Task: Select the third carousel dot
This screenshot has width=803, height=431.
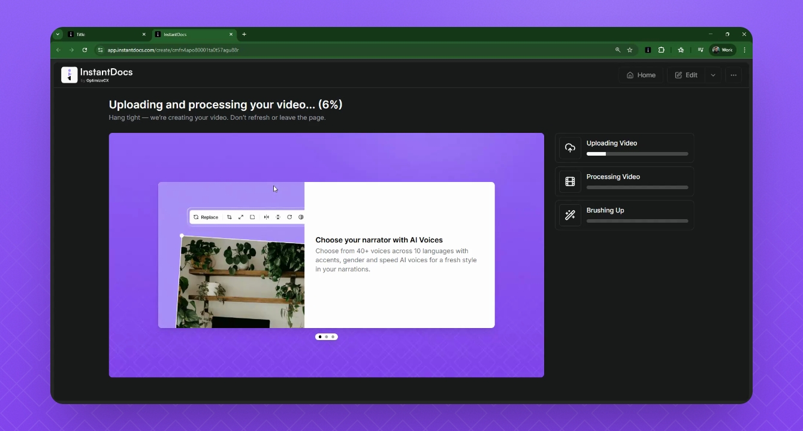Action: [333, 337]
